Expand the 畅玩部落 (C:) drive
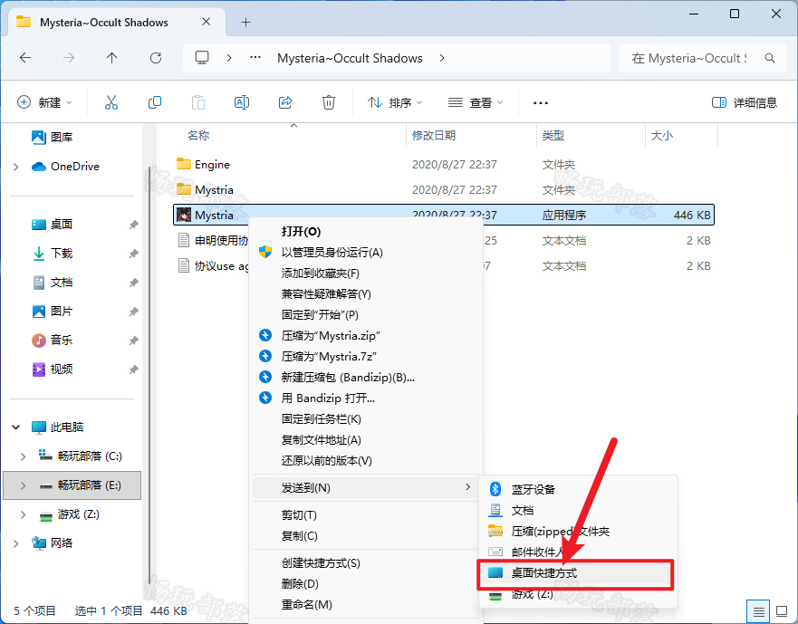 [23, 456]
